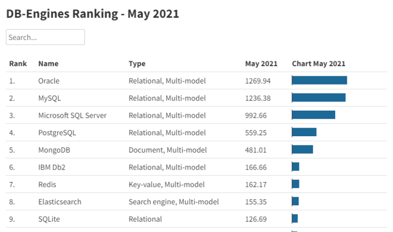Viewport: 393px width, 232px height.
Task: Open the IBM Db2 row name
Action: (53, 167)
